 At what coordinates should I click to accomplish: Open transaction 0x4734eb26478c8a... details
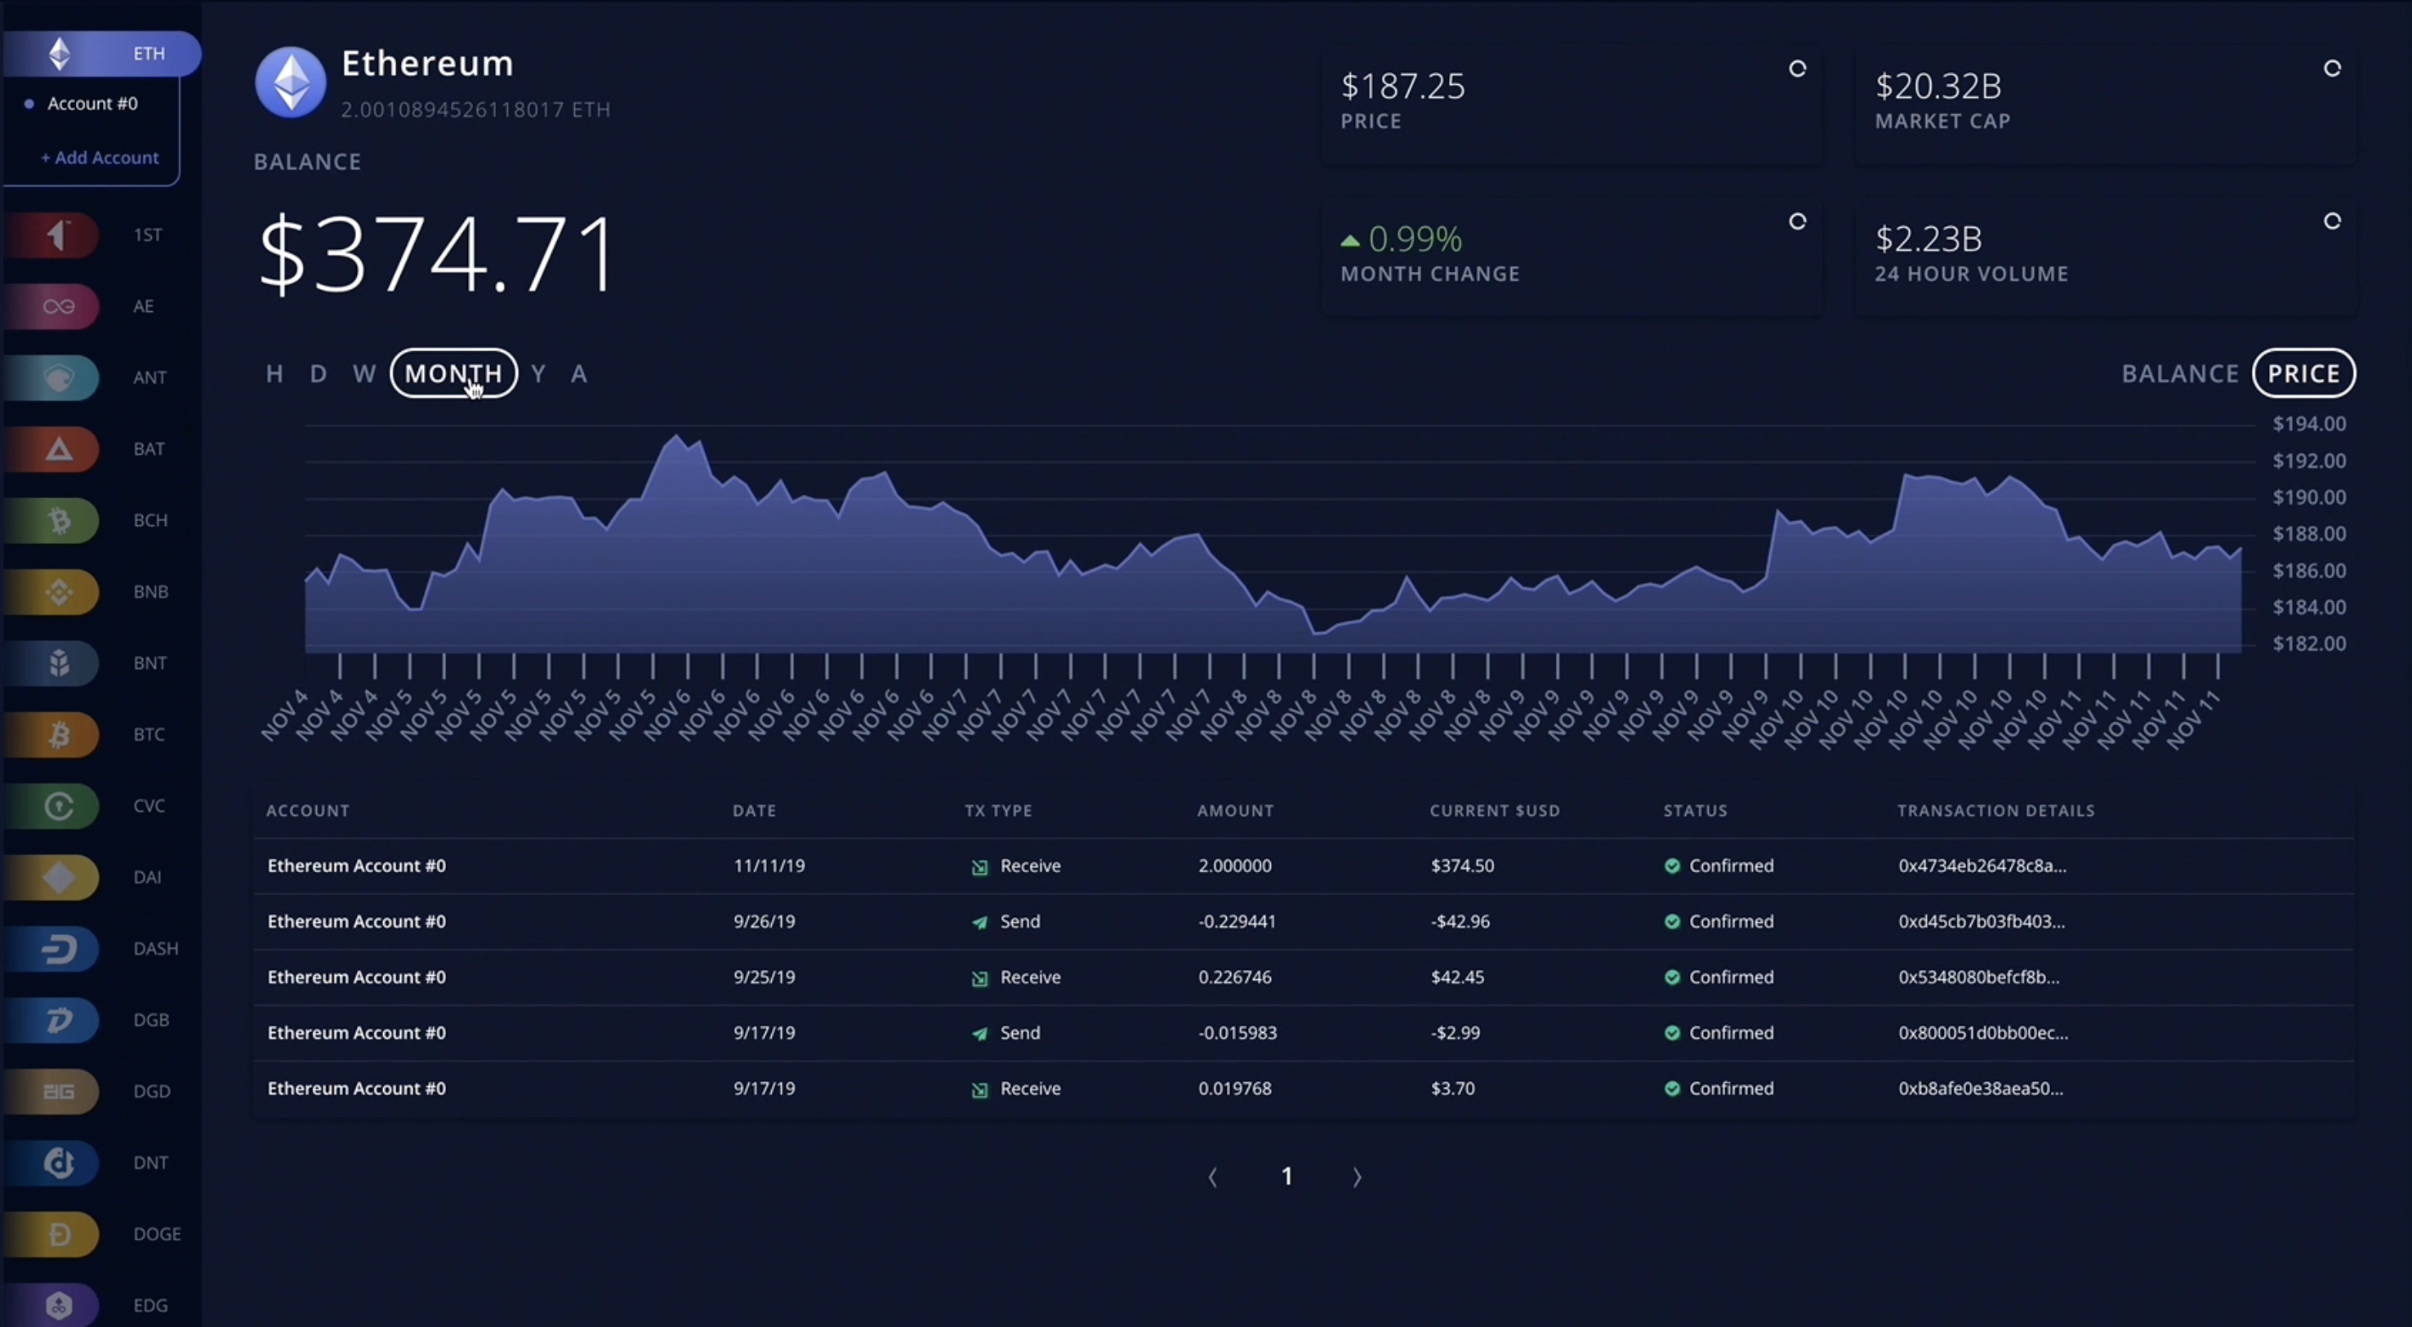click(1982, 866)
